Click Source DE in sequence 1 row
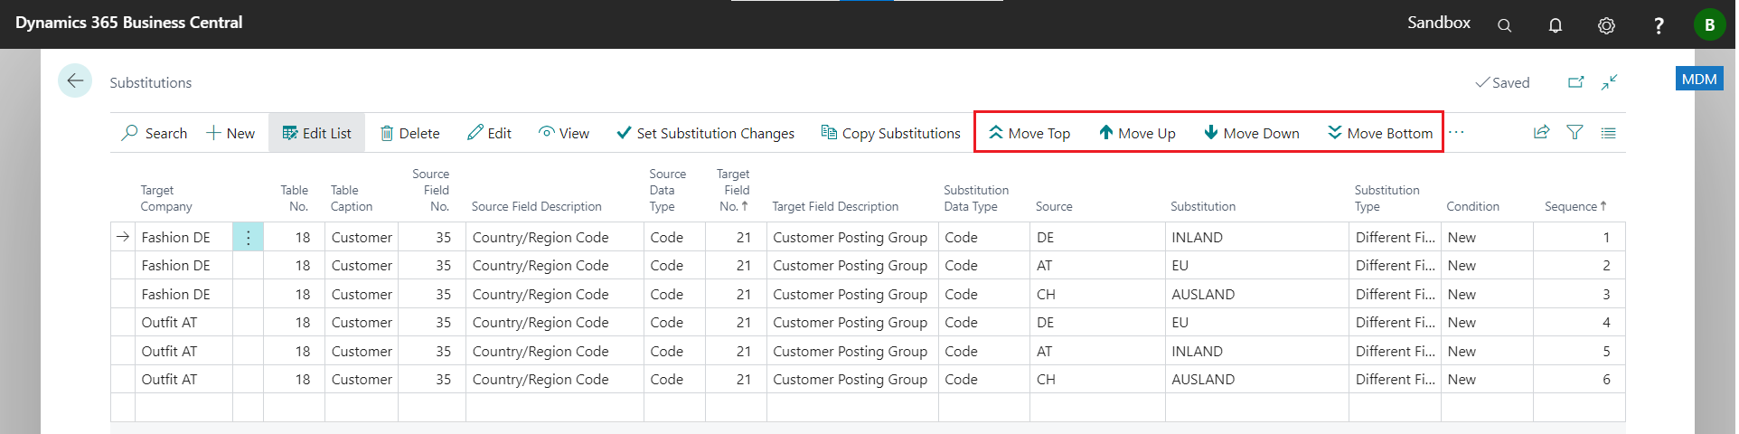 tap(1097, 237)
